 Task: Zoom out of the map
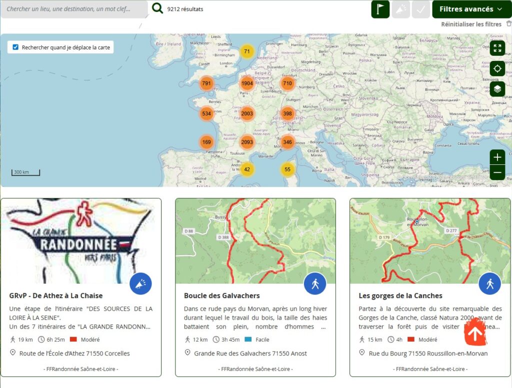click(x=497, y=172)
